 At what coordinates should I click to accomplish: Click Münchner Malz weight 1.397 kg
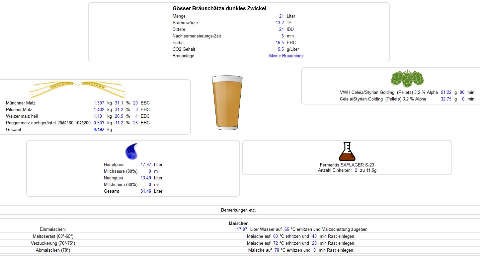click(99, 103)
